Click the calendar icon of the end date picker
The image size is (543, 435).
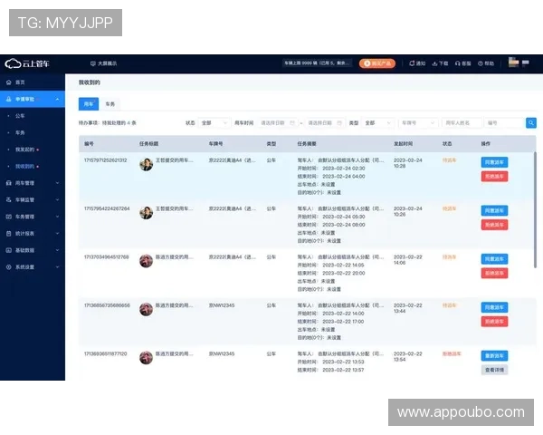click(x=339, y=123)
